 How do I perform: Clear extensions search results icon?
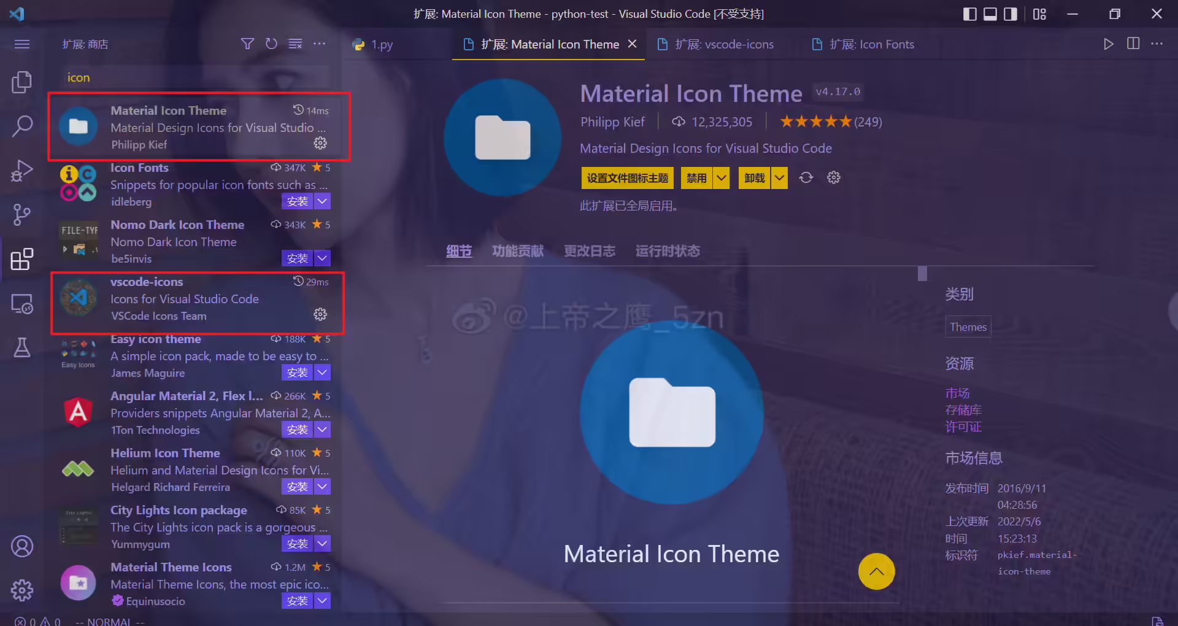295,44
